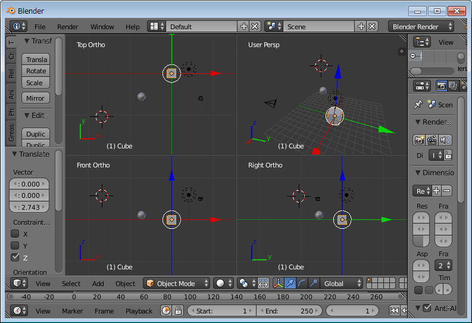Open the 3D view Object menu
The image size is (472, 323).
click(125, 284)
